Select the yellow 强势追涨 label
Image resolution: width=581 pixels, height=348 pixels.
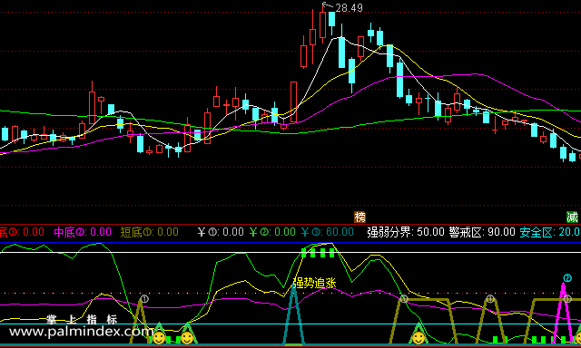[x=314, y=283]
